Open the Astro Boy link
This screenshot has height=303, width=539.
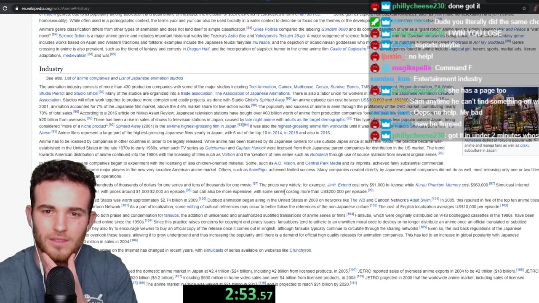(x=237, y=36)
